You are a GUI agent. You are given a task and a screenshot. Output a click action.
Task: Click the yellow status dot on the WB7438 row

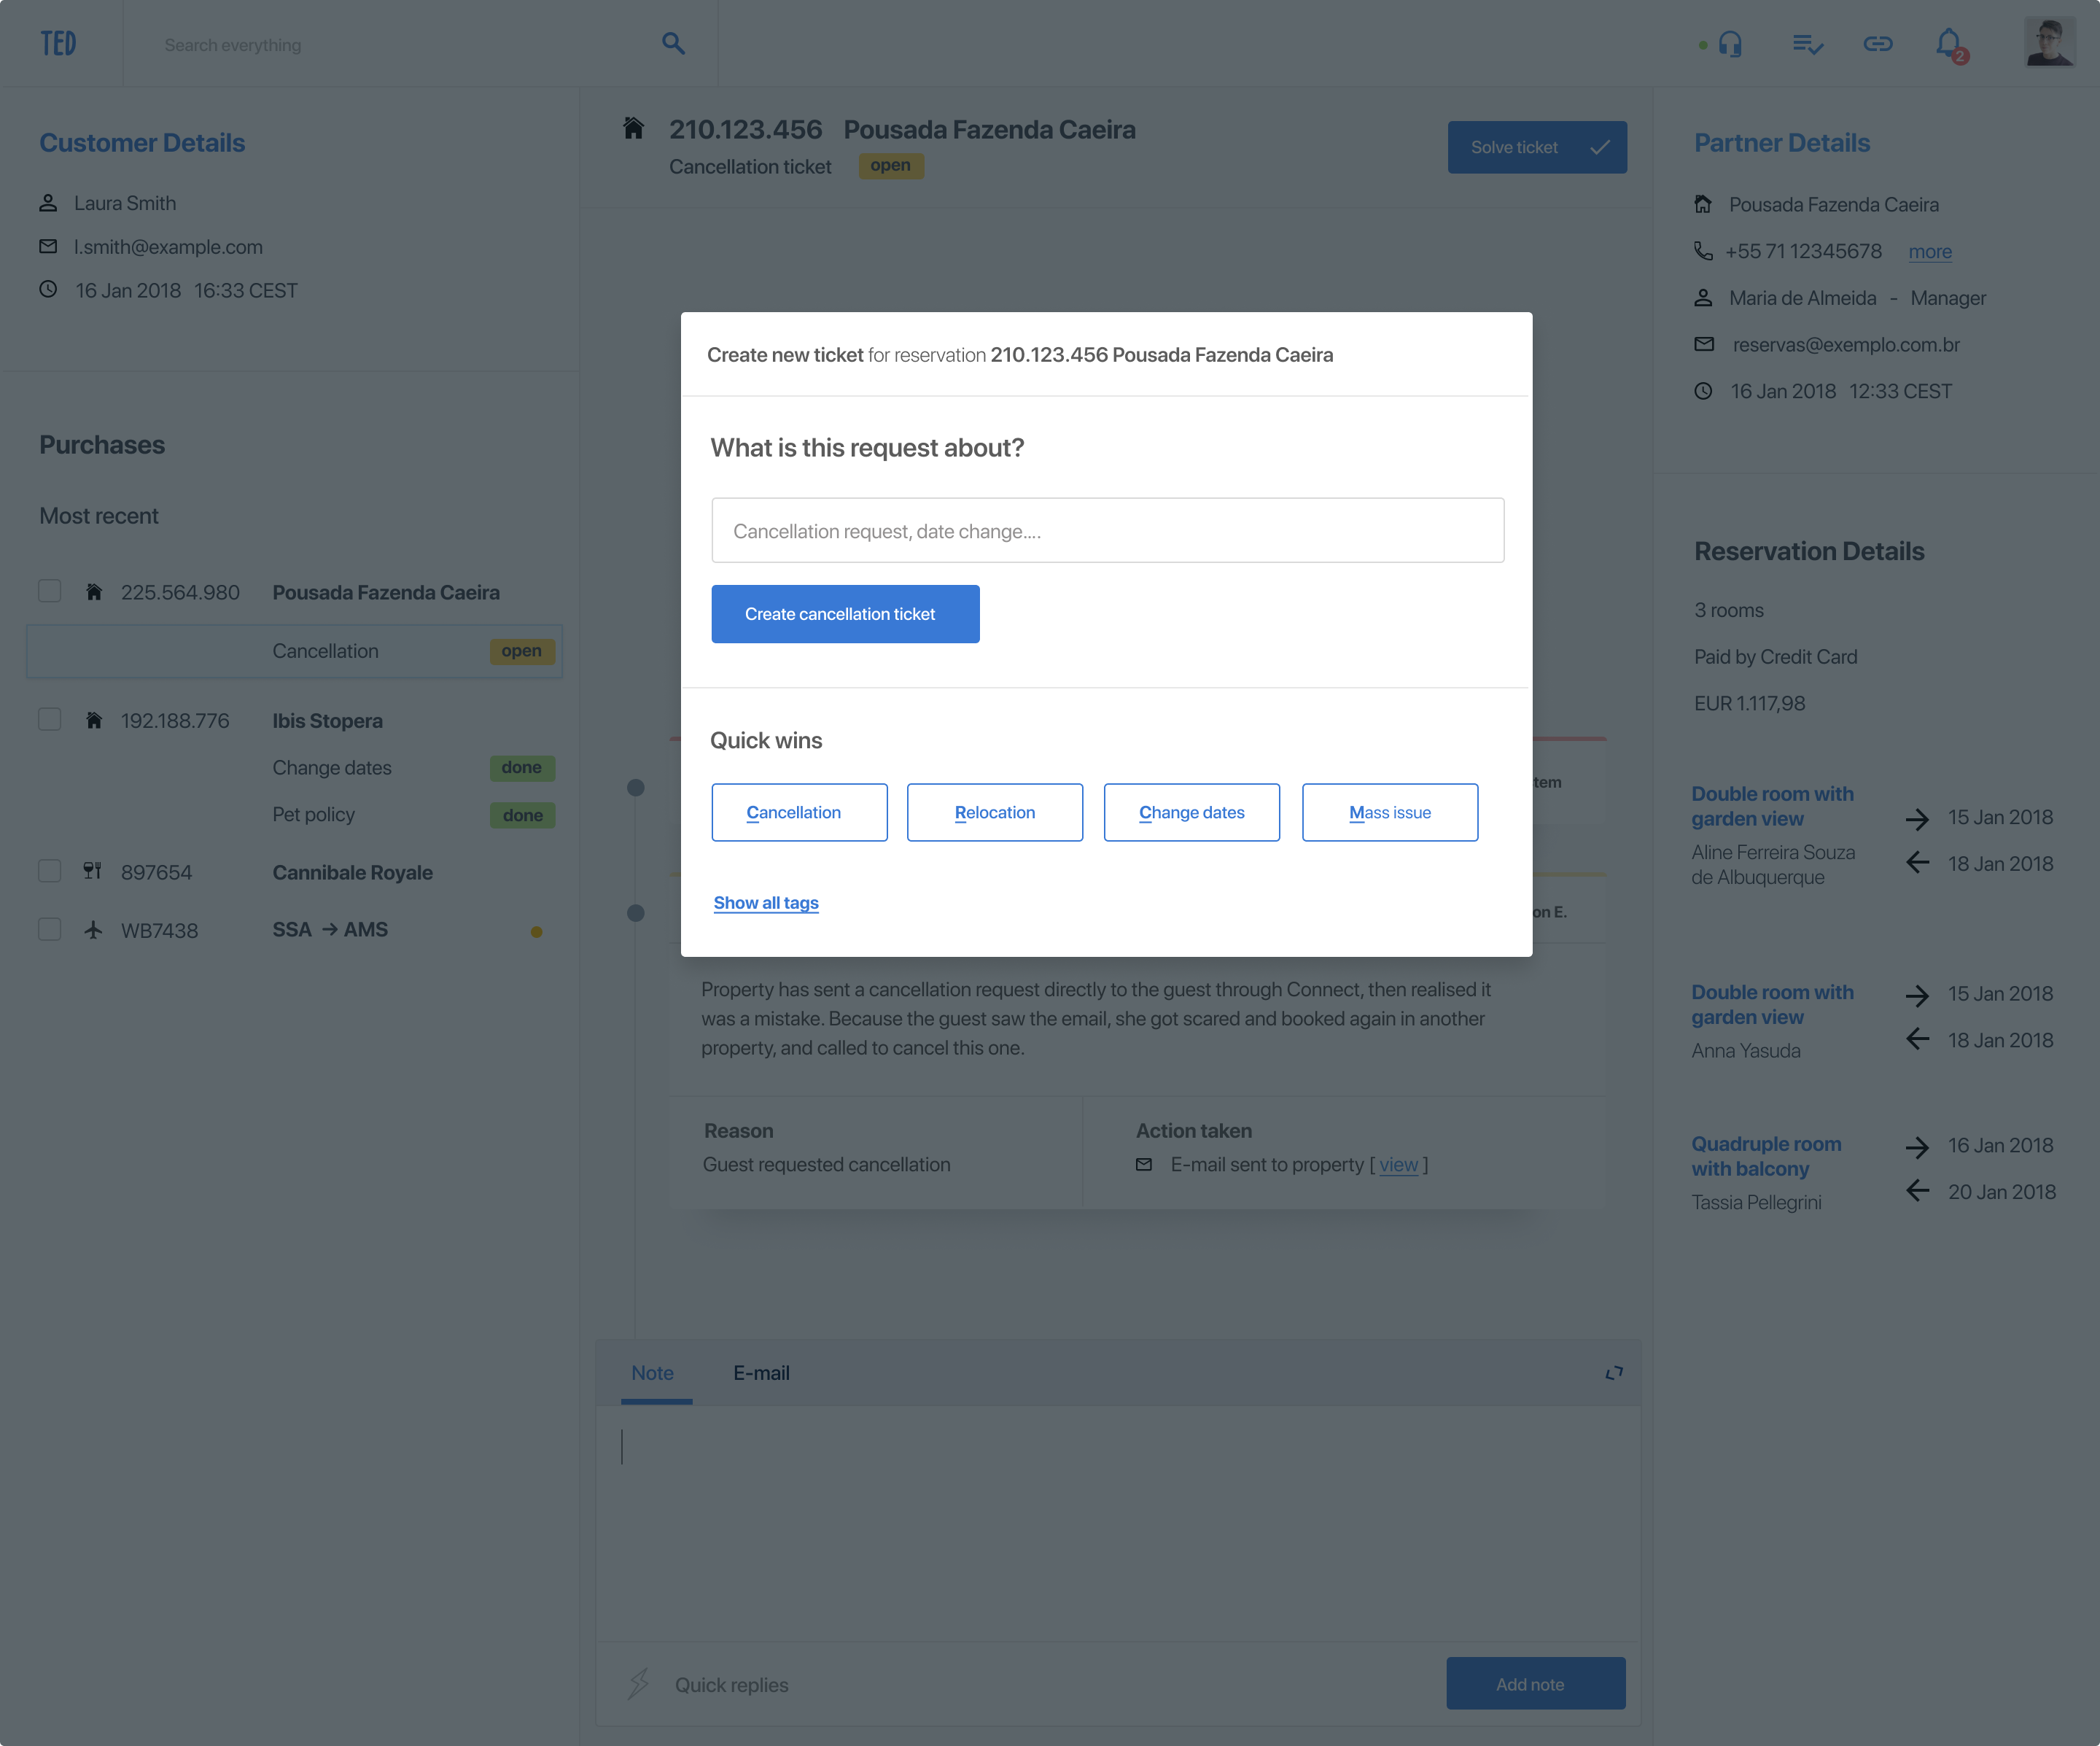[536, 931]
